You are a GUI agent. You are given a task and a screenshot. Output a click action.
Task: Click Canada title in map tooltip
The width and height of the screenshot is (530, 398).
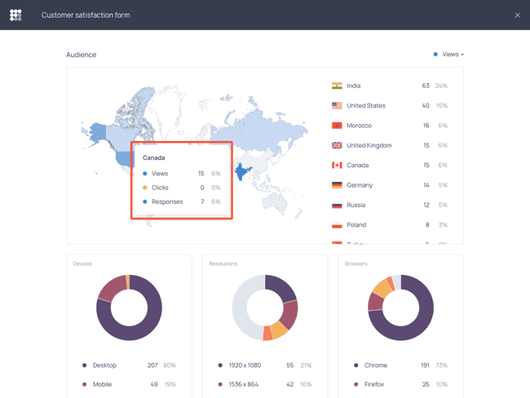point(154,158)
